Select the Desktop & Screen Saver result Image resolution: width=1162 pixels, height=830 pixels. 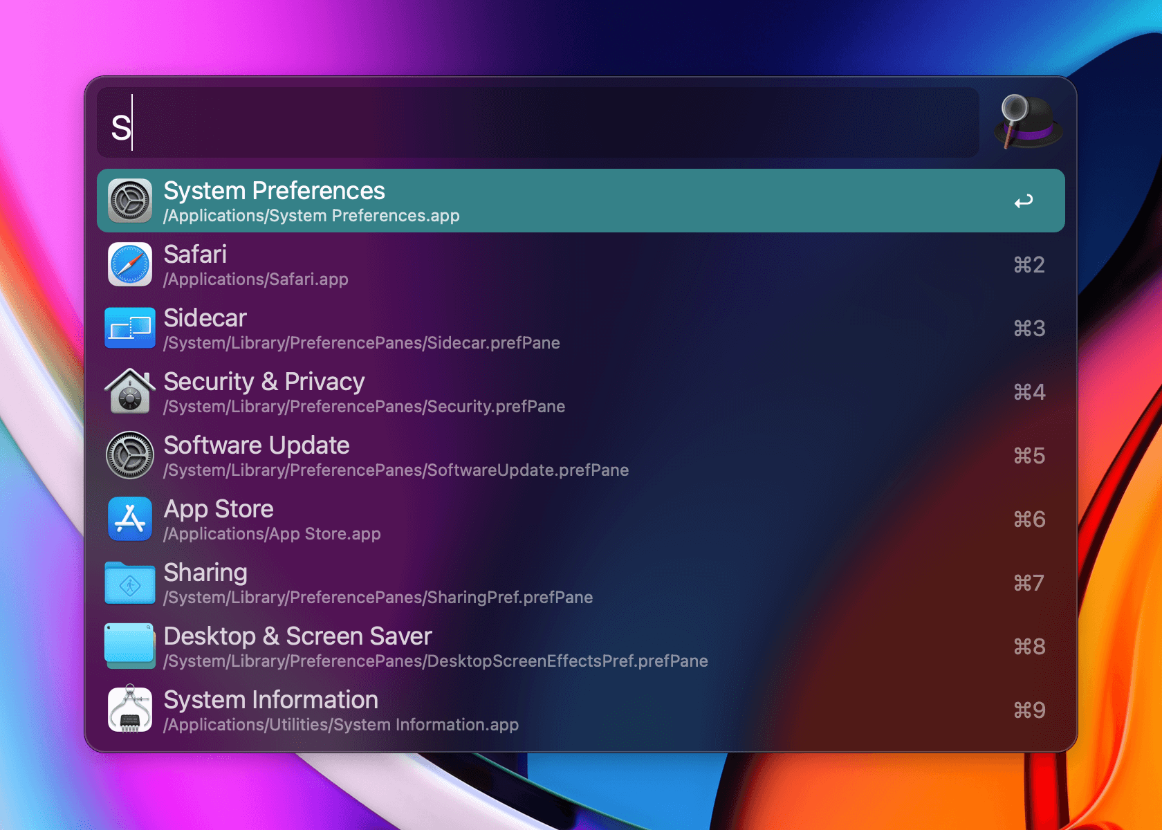point(415,646)
